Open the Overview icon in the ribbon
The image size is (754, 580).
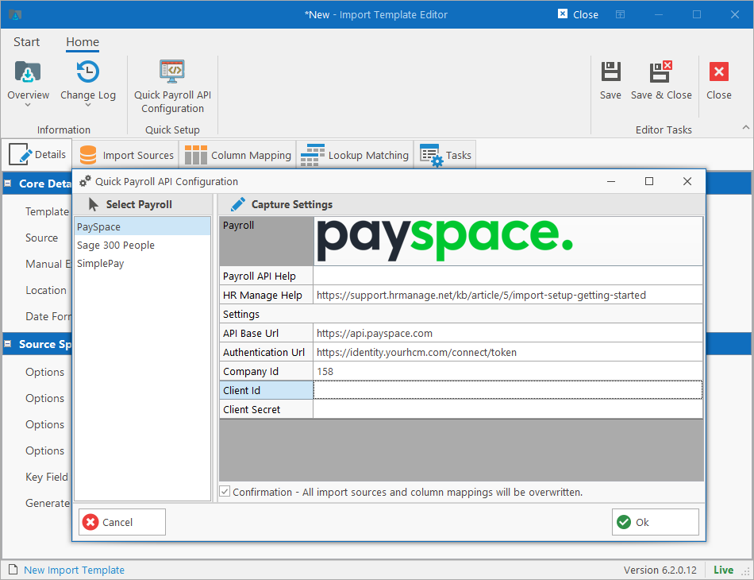click(x=28, y=72)
